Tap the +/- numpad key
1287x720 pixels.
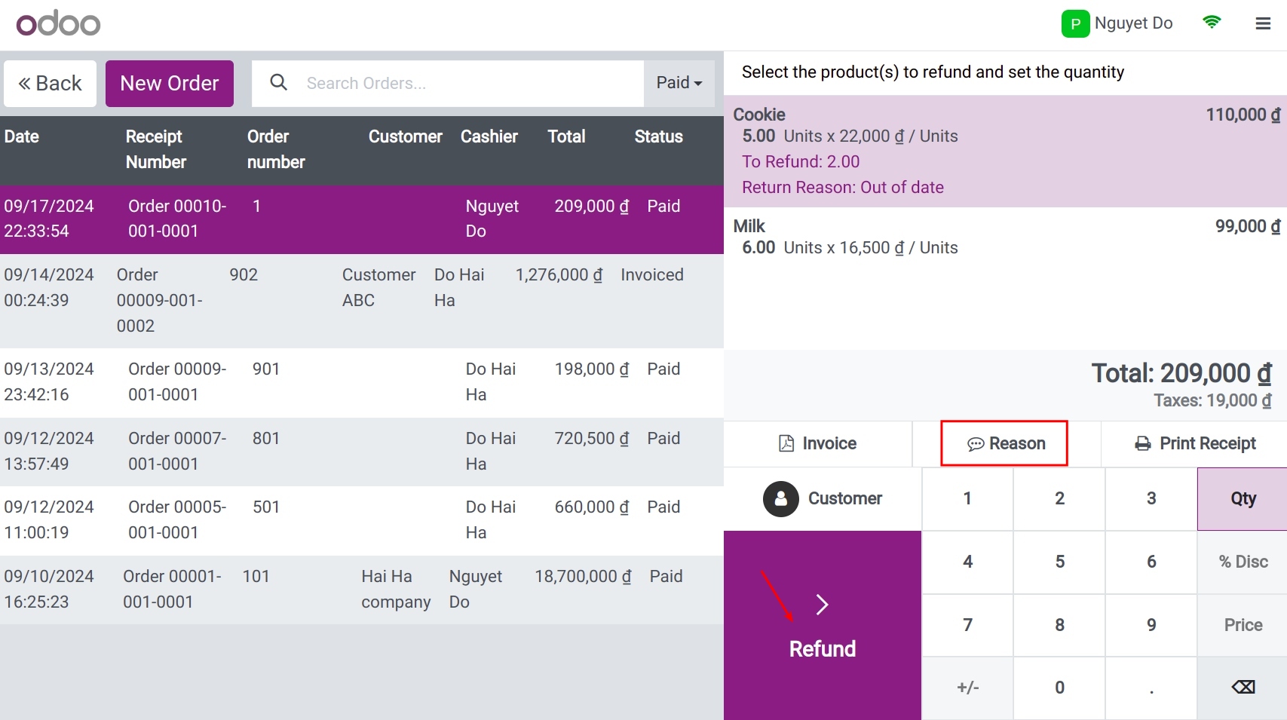[x=967, y=688]
